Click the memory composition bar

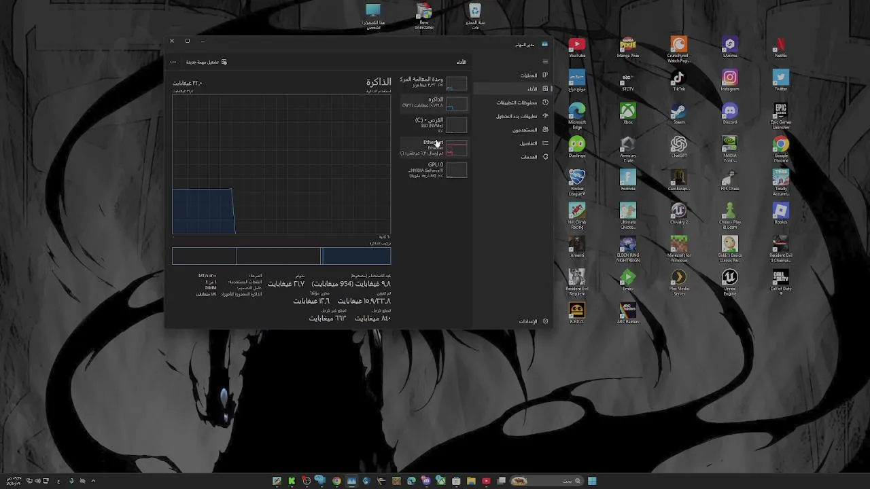[281, 256]
